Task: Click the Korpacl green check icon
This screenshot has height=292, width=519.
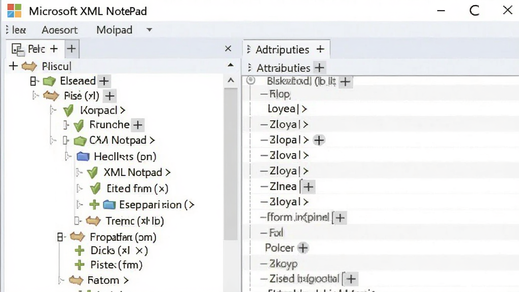Action: (x=68, y=111)
